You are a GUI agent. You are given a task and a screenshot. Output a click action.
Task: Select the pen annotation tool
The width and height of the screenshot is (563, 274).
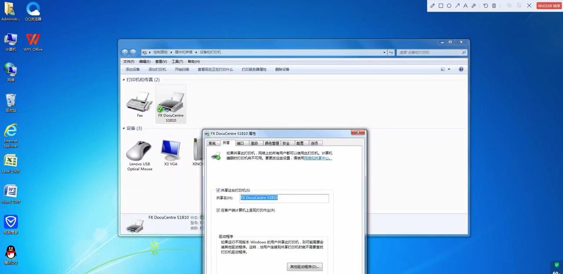pyautogui.click(x=432, y=6)
